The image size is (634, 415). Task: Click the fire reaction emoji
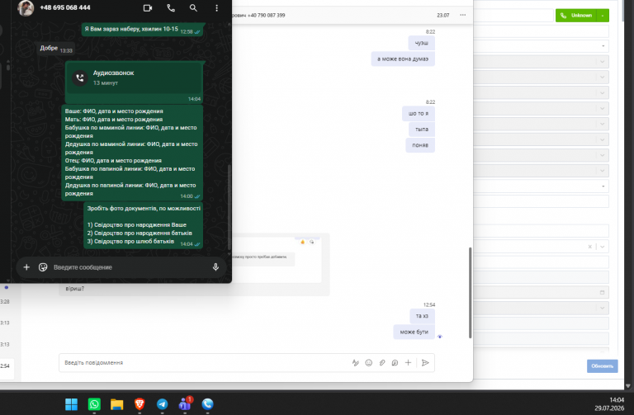(302, 242)
